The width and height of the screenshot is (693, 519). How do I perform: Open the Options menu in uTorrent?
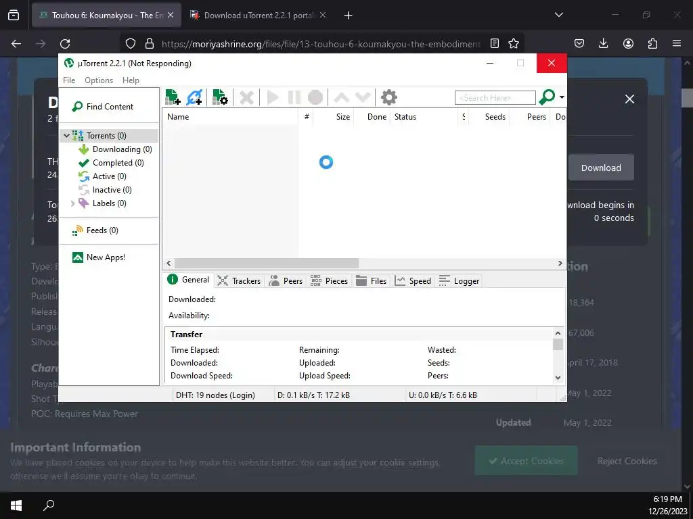coord(99,80)
